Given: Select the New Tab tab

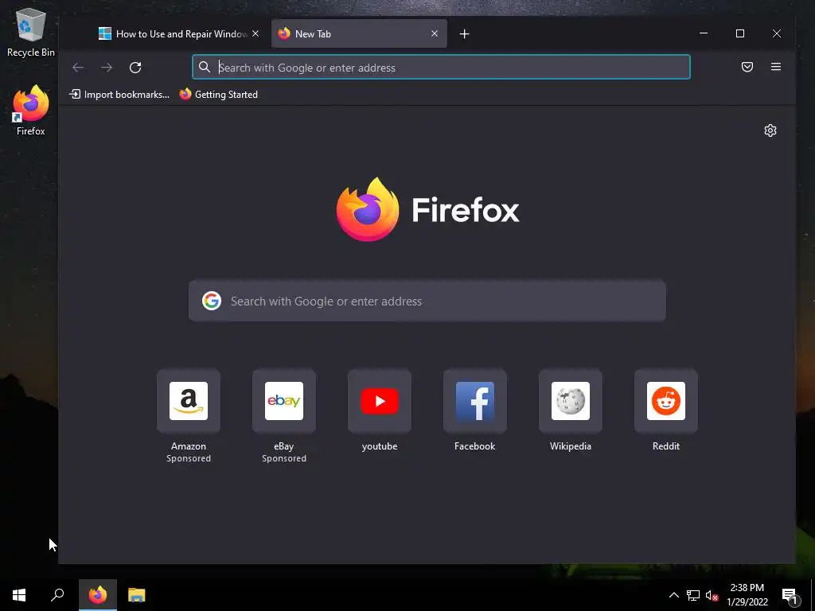Looking at the screenshot, I should [x=359, y=33].
